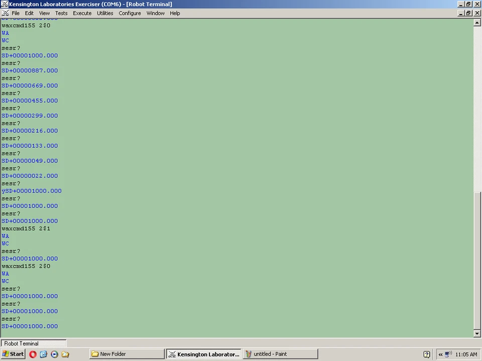Screen dimensions: 482x361
Task: Click the SD+00000887.000 response line
Action: pyautogui.click(x=30, y=71)
